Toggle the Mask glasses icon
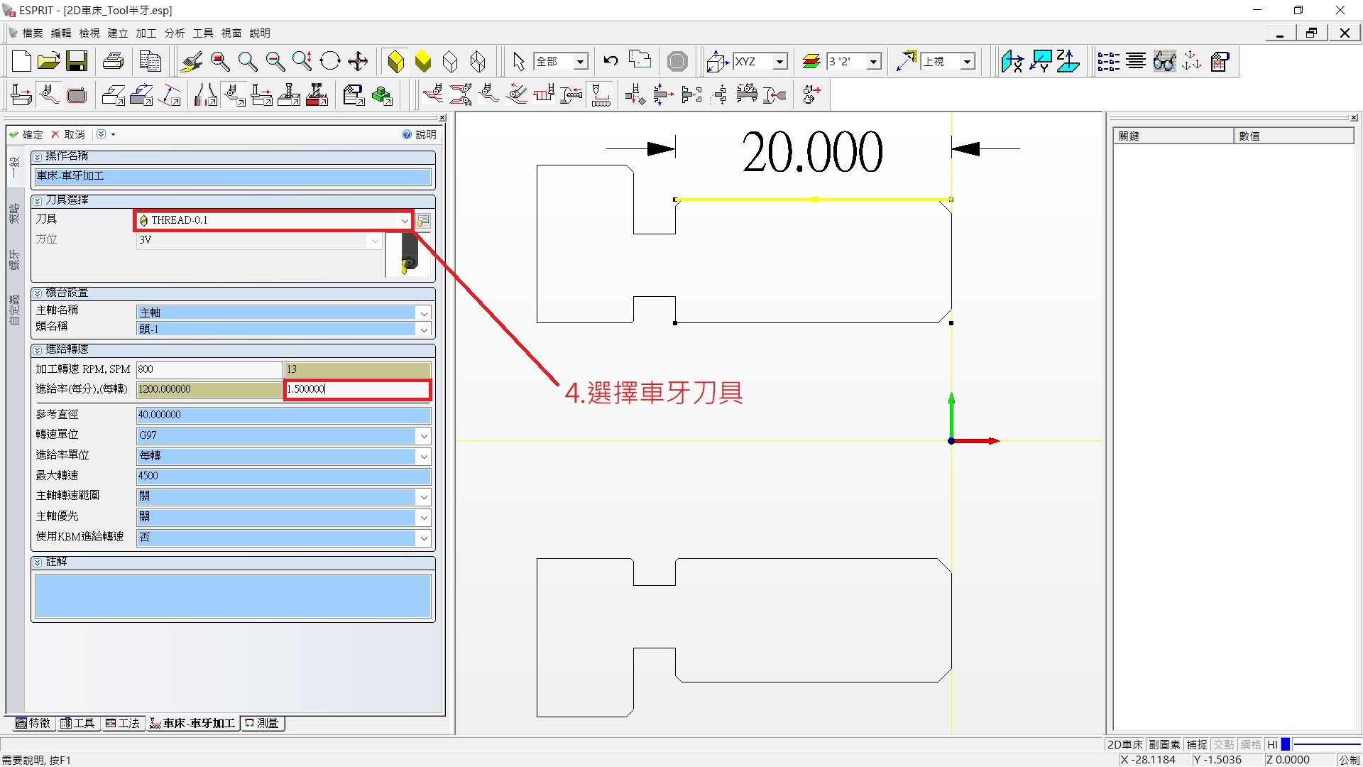 1164,61
